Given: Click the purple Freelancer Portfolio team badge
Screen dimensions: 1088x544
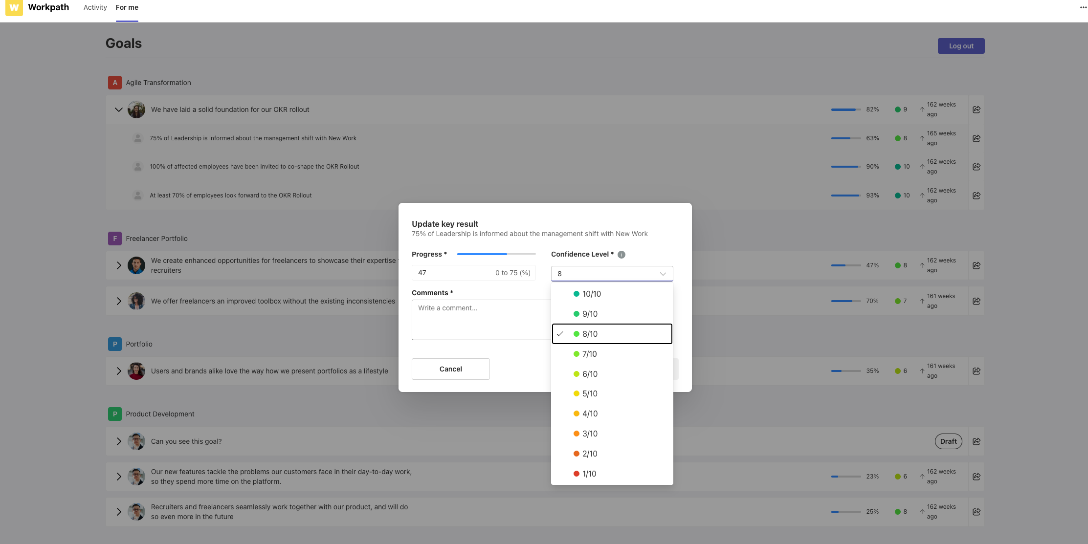Looking at the screenshot, I should (115, 239).
